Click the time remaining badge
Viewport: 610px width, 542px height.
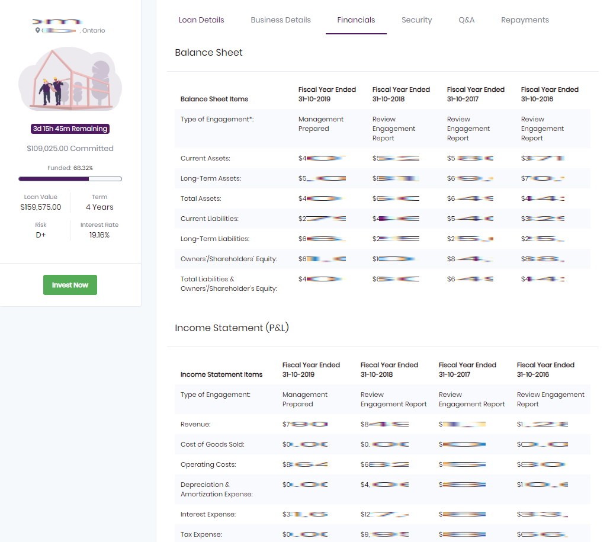coord(70,129)
